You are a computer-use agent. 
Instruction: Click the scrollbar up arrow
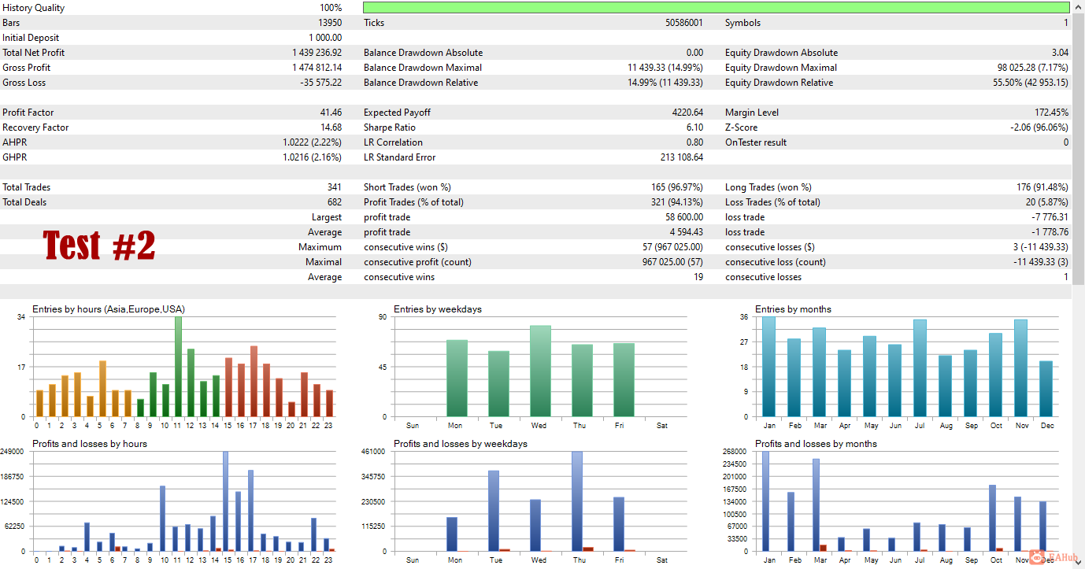click(1078, 7)
